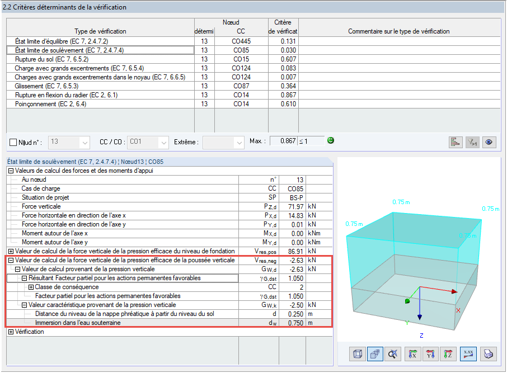Click the green smiley status icon
This screenshot has height=373, width=507.
(331, 140)
